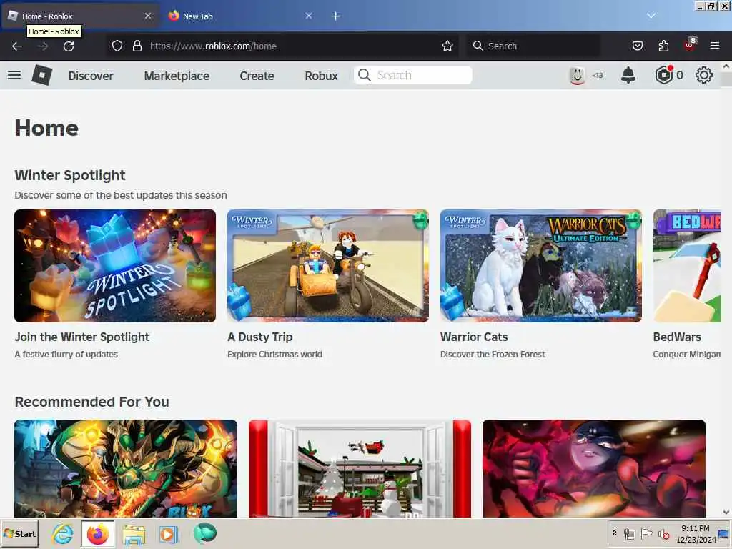Open the tracking protection shield icon
The image size is (732, 549).
click(117, 46)
